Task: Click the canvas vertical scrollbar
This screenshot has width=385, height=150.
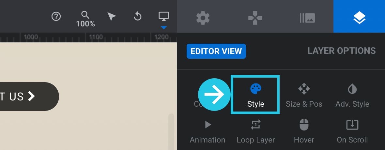Action: point(171,132)
